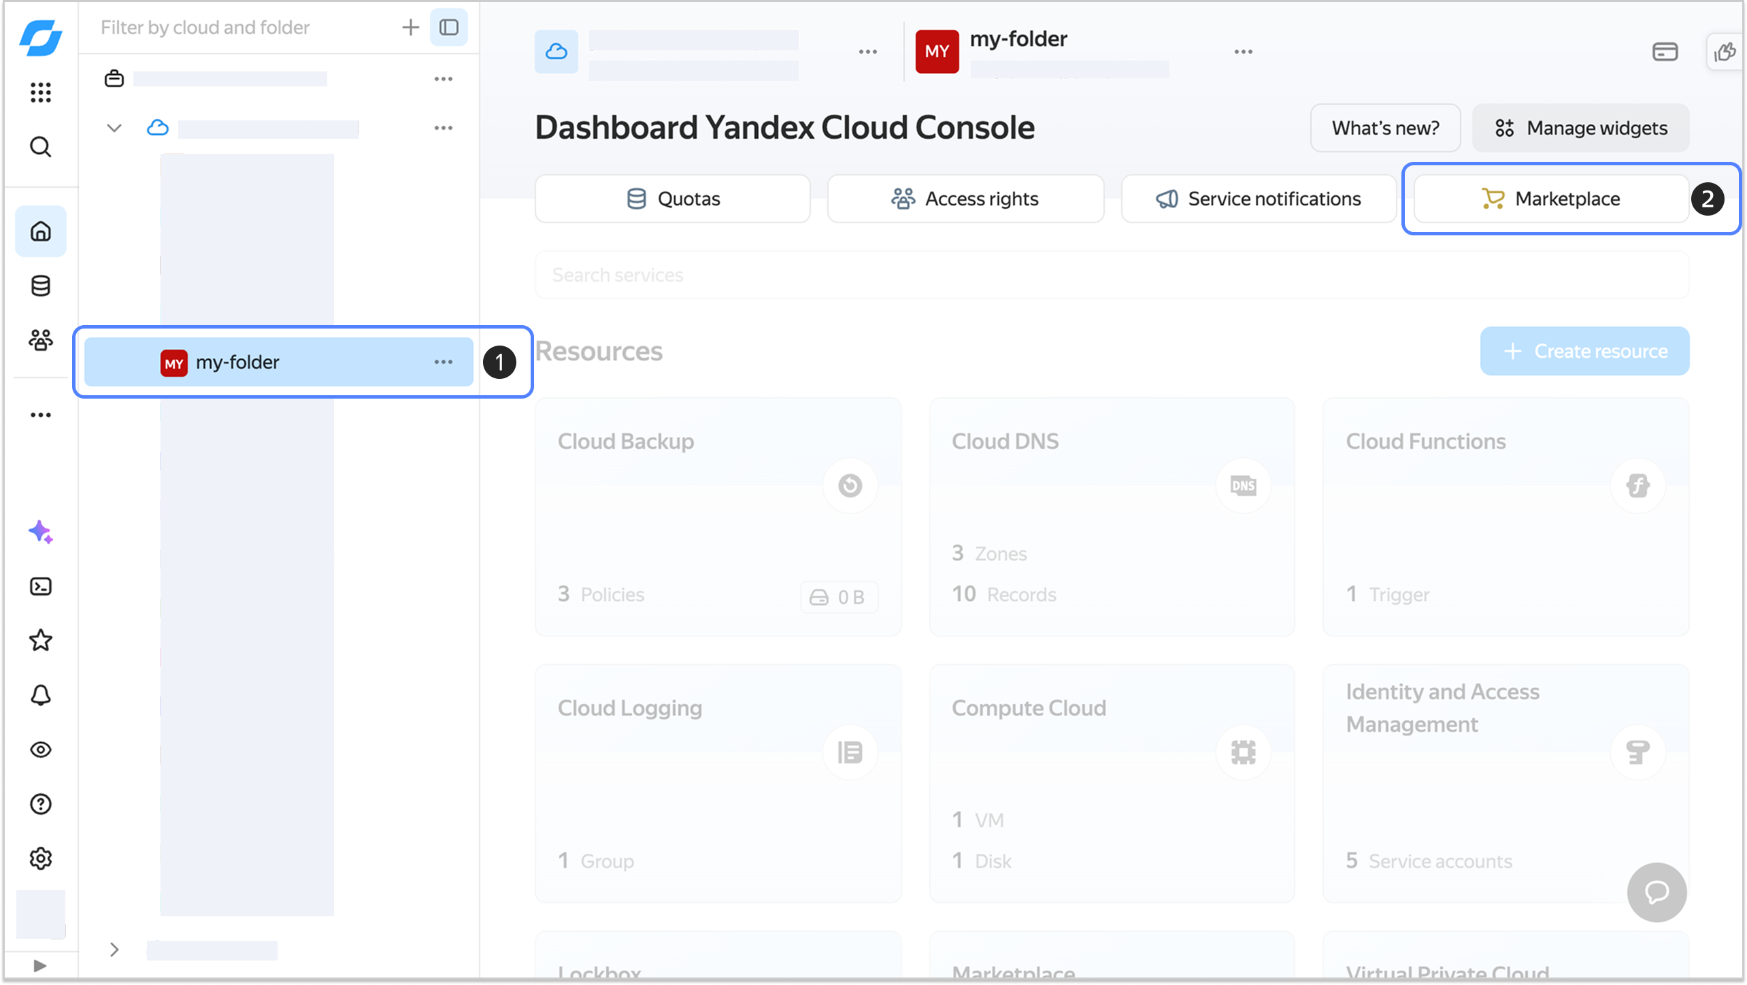Open the help question mark icon
The image size is (1747, 985).
(41, 804)
